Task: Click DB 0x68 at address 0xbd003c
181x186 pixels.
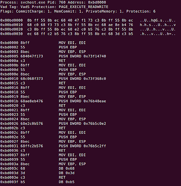Action: coord(67,168)
